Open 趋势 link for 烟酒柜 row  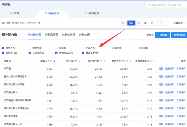click(161, 69)
